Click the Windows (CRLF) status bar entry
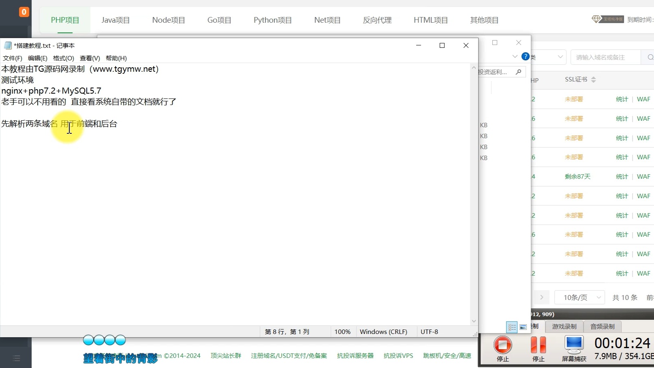The width and height of the screenshot is (654, 368). click(x=383, y=332)
